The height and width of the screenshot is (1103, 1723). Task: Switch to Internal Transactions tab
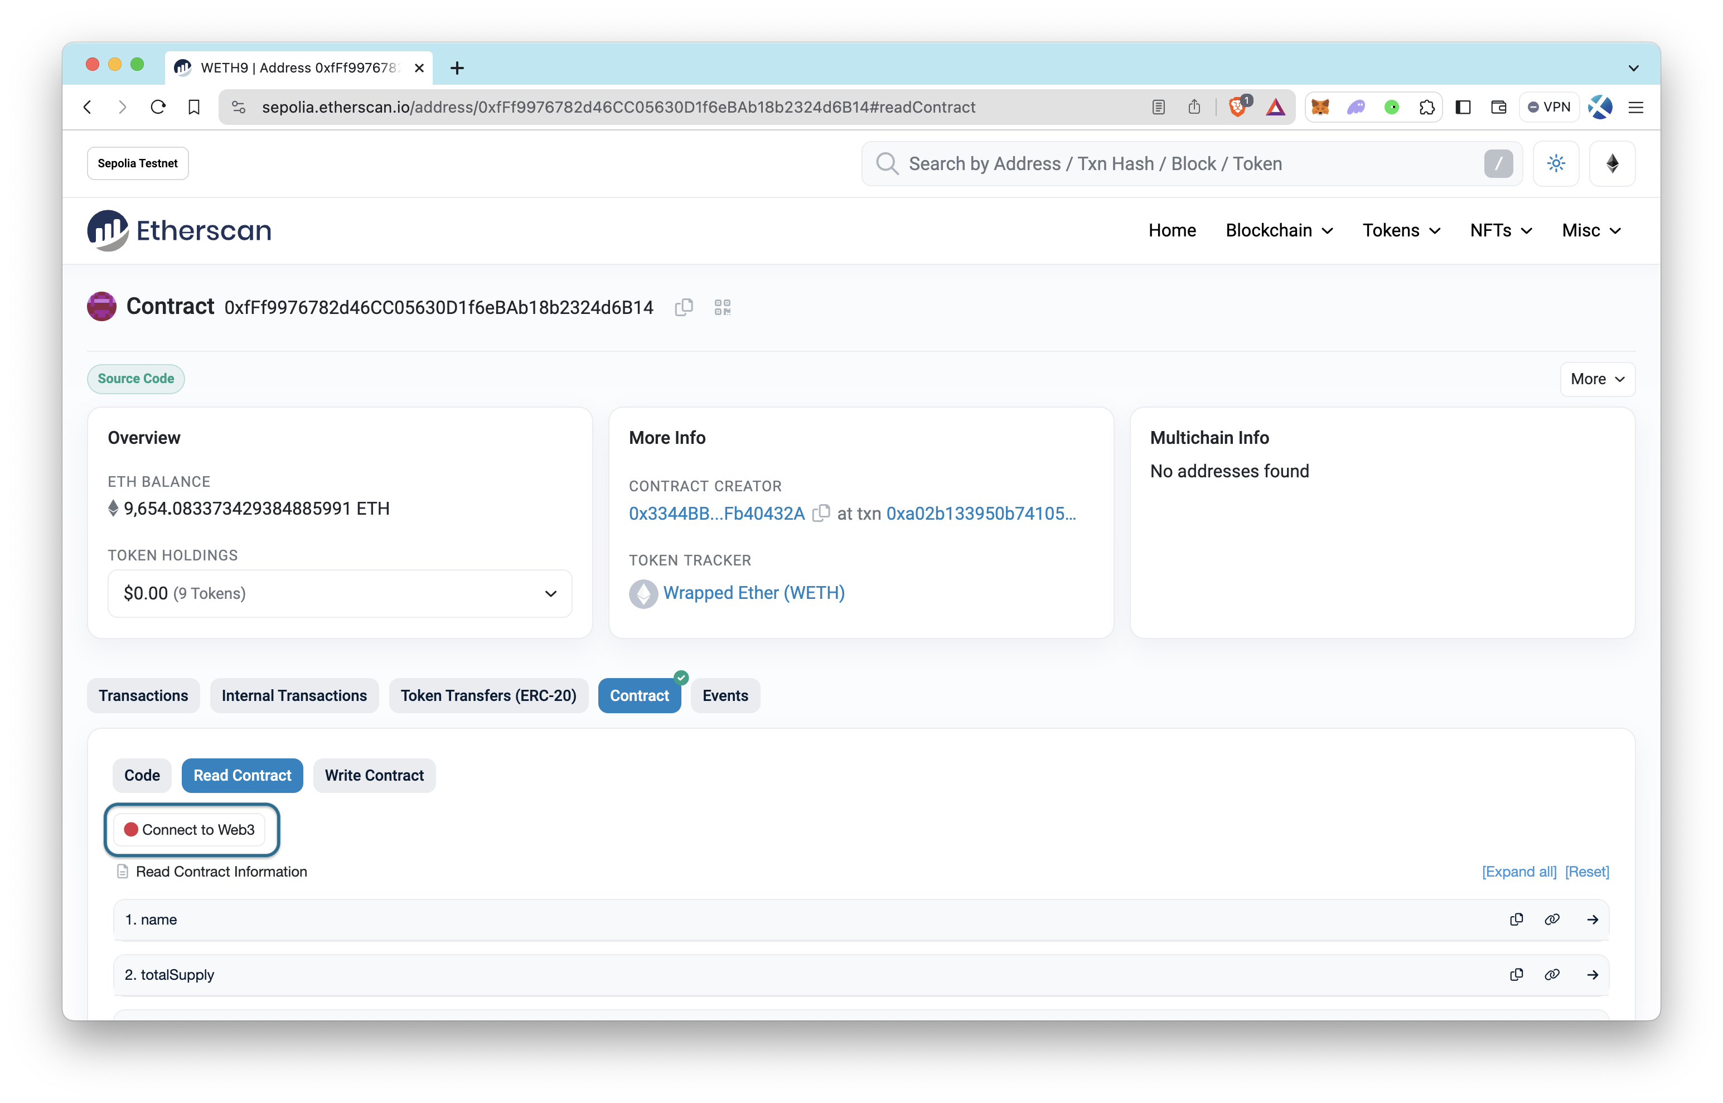pyautogui.click(x=294, y=695)
